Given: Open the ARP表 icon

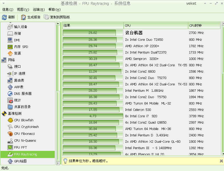Looking at the screenshot, I should (x=10, y=87).
